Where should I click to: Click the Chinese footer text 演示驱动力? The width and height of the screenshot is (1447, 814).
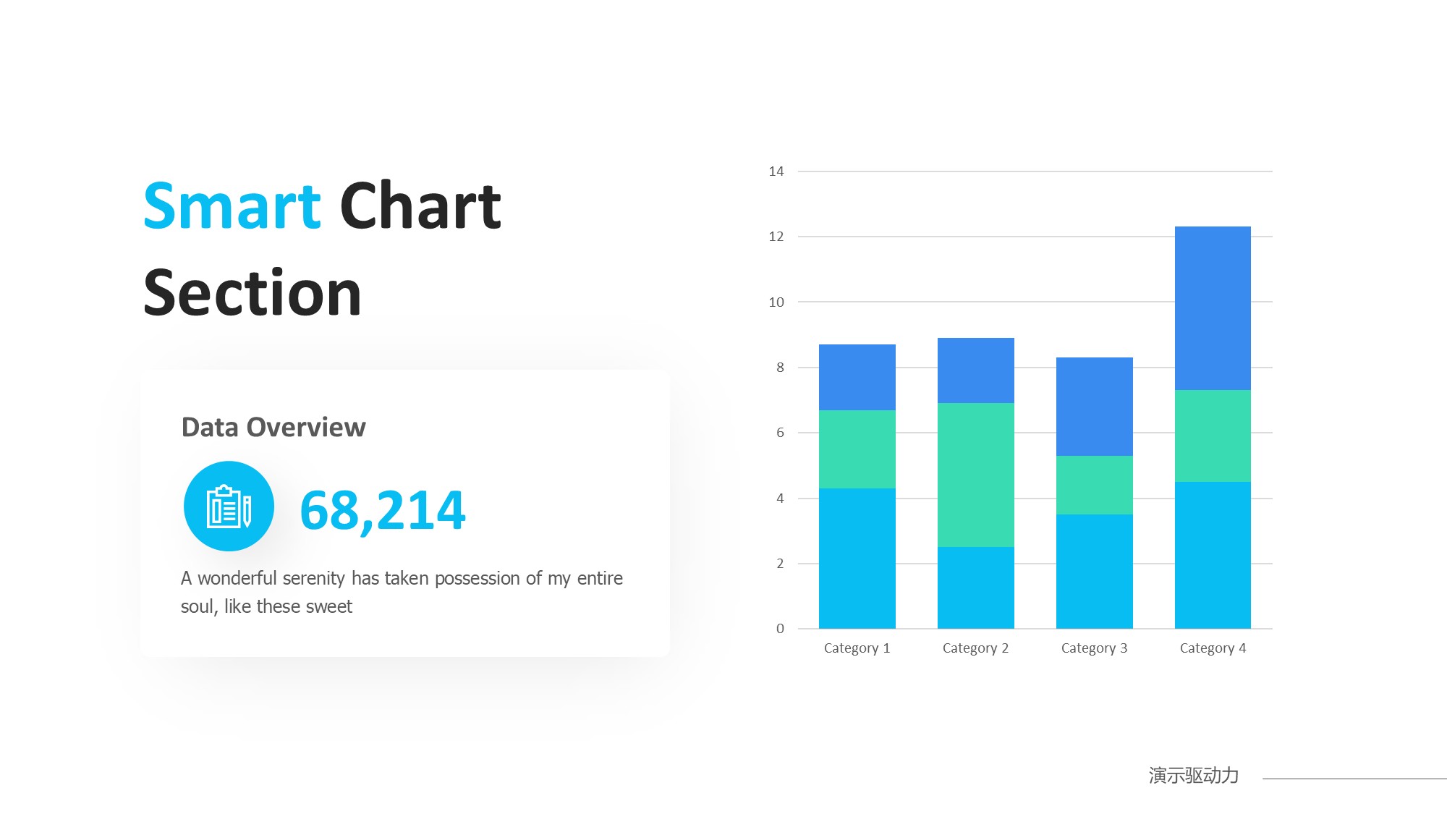point(1193,776)
